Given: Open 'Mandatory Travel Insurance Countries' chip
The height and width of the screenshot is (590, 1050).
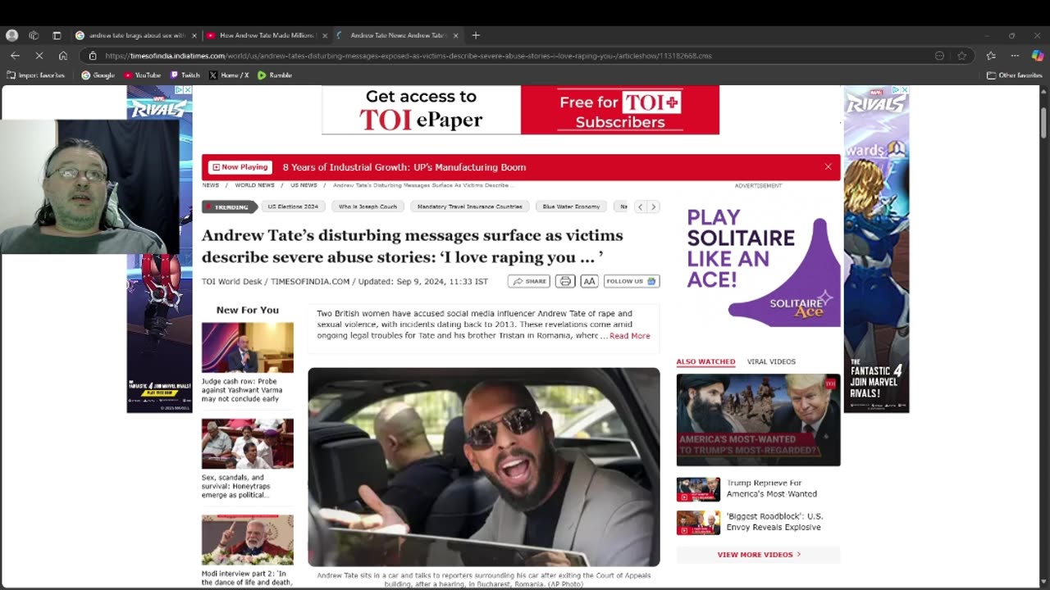Looking at the screenshot, I should pyautogui.click(x=470, y=206).
